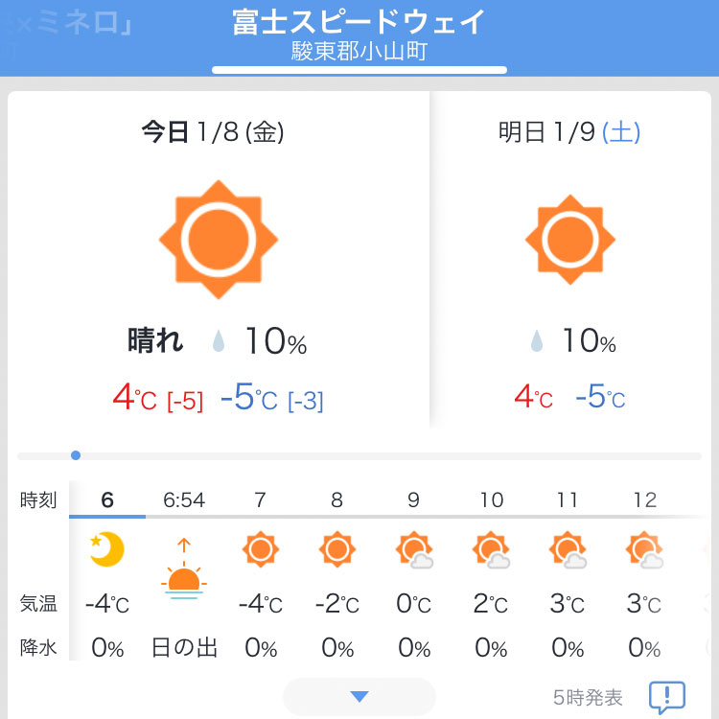
Task: Select the 今日 1/8 (金) forecast panel
Action: click(x=219, y=260)
